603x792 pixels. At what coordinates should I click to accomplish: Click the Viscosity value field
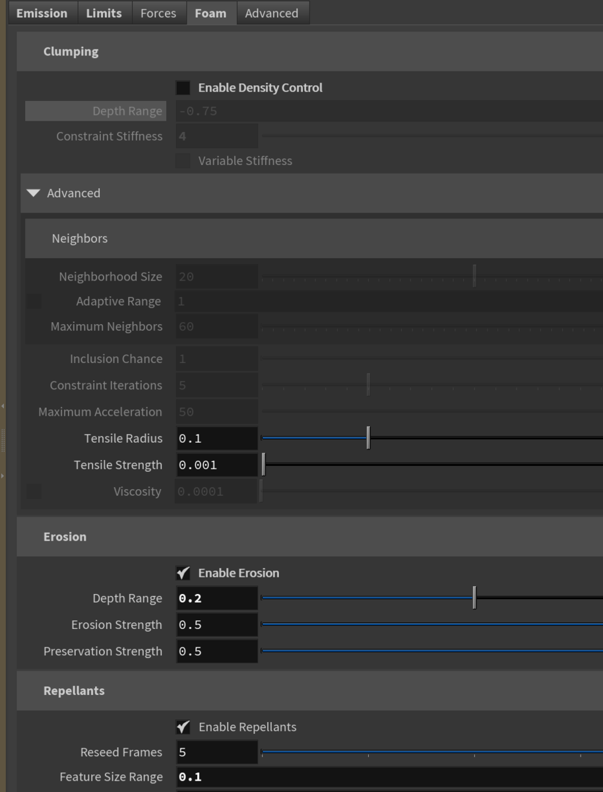tap(216, 492)
